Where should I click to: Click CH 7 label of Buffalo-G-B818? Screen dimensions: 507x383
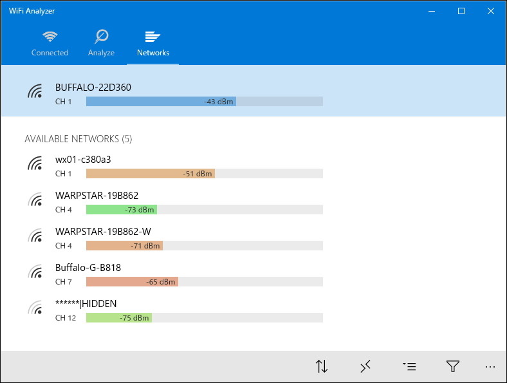click(63, 282)
